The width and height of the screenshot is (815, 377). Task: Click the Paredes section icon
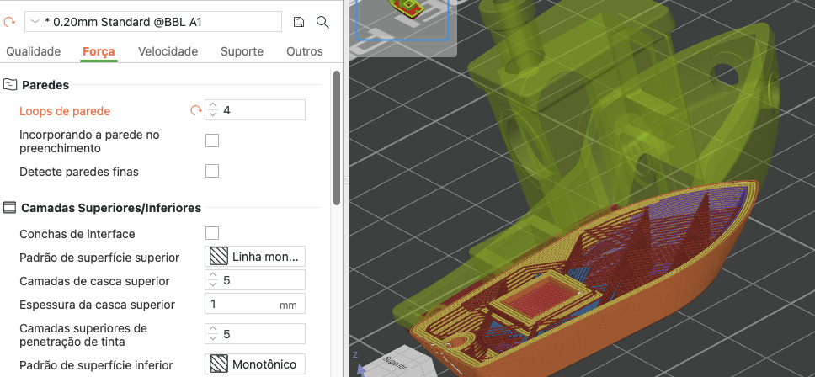(x=10, y=85)
